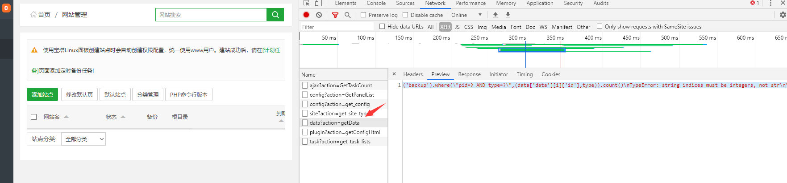Enable Disable cache checkbox

coord(405,15)
